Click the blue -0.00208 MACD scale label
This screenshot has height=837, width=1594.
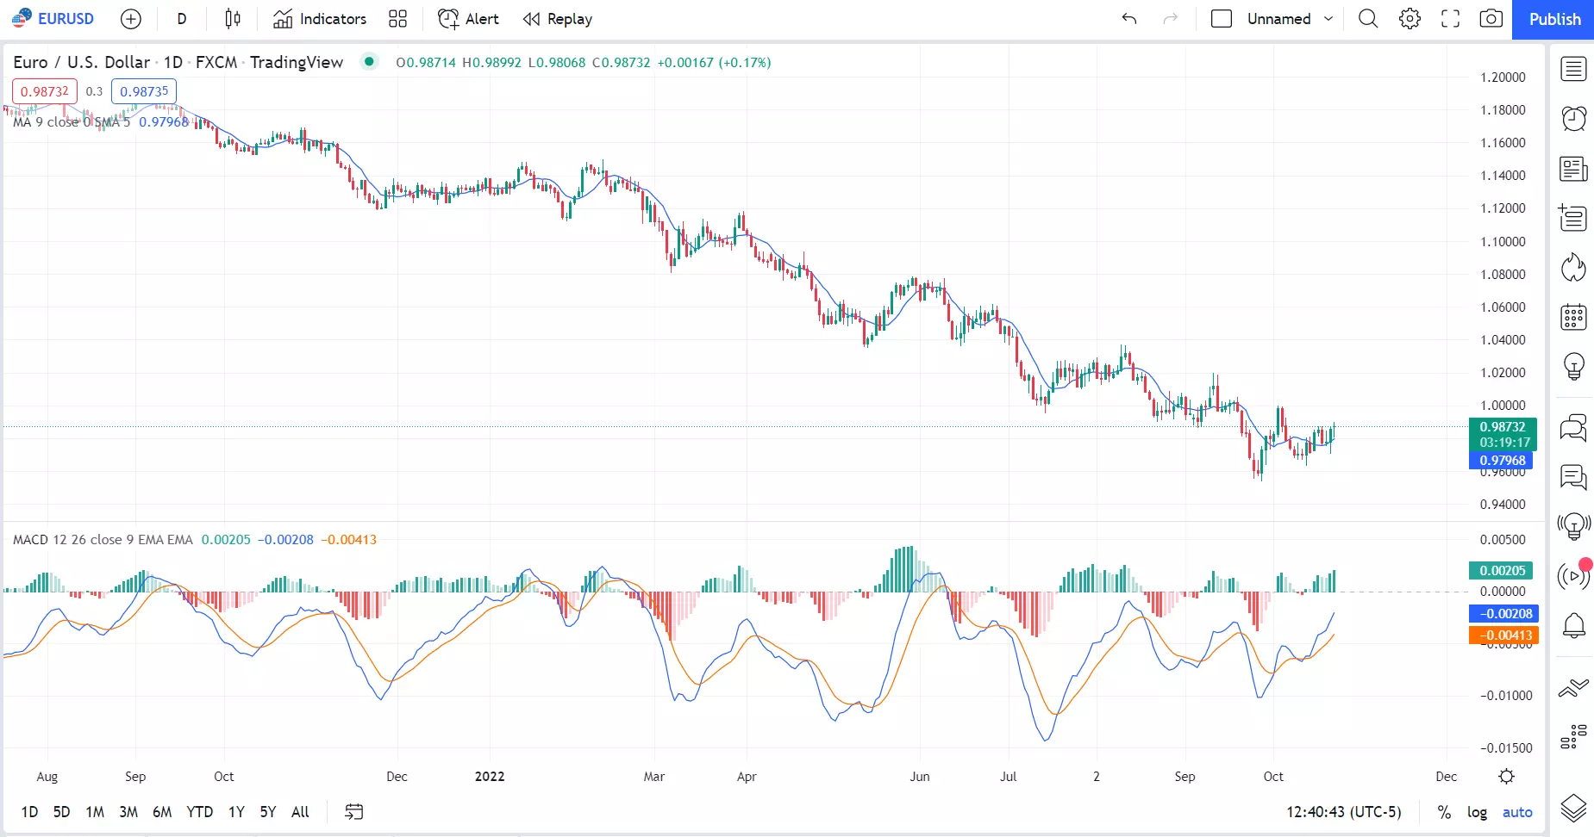[1503, 614]
